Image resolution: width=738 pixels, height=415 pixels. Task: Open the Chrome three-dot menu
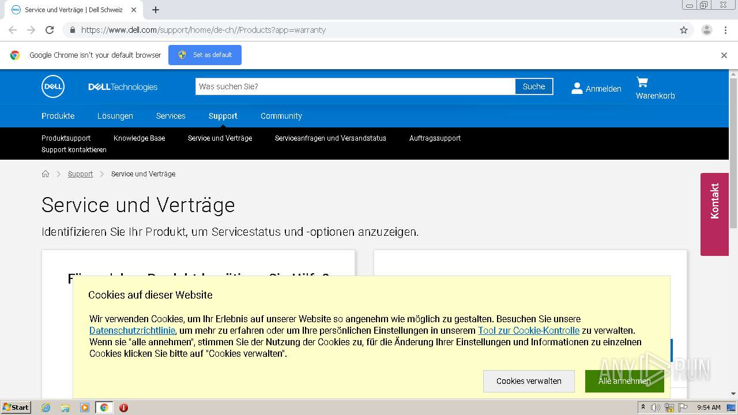click(x=725, y=30)
